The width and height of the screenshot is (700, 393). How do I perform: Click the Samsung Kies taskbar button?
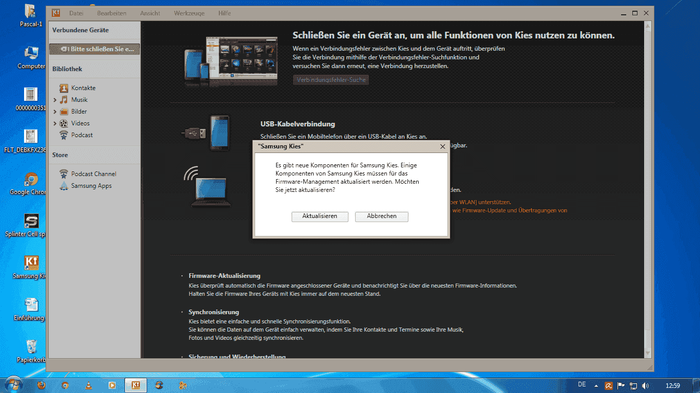pyautogui.click(x=136, y=385)
